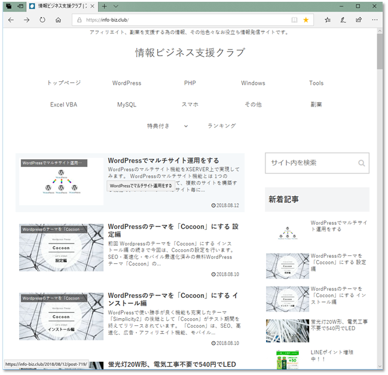388x375 pixels.
Task: Open the Tools menu item
Action: 316,83
